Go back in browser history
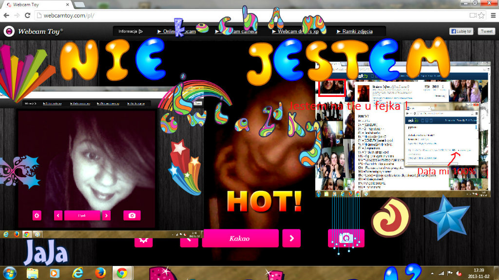 point(6,15)
